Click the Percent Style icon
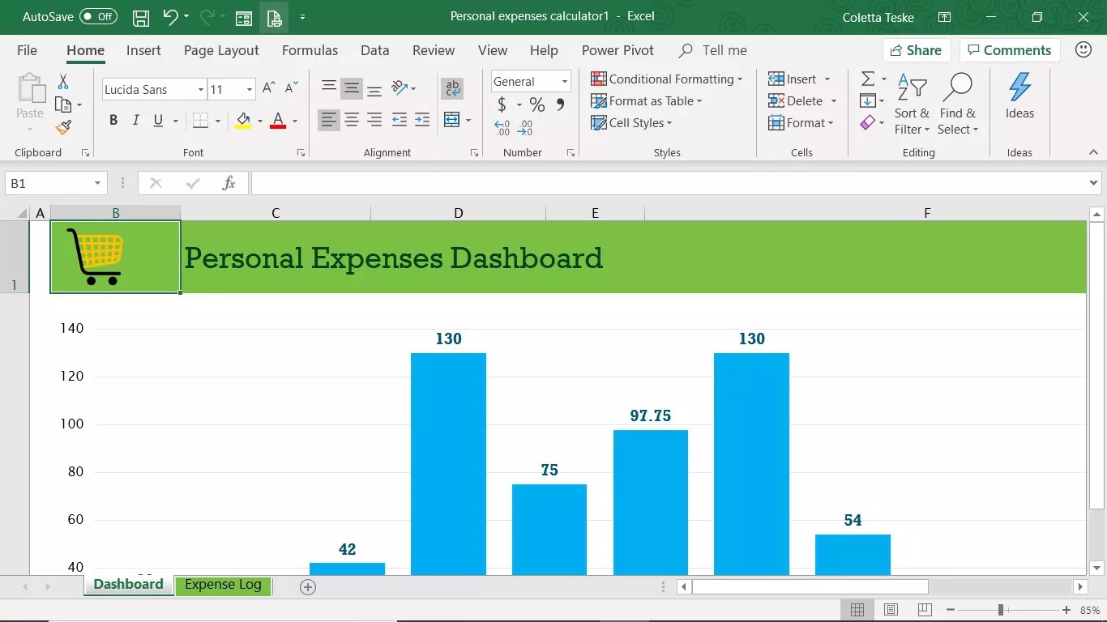 click(x=536, y=104)
